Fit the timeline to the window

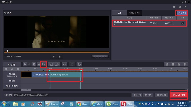click(x=18, y=69)
